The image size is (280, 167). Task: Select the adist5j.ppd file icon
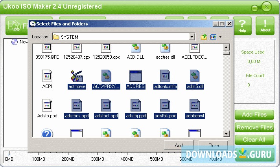(136, 105)
